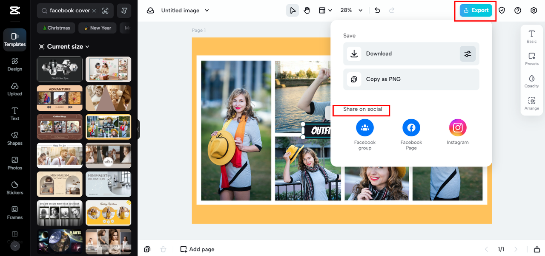This screenshot has height=256, width=545.
Task: Select the OUTFIT text element on canvas
Action: 317,130
